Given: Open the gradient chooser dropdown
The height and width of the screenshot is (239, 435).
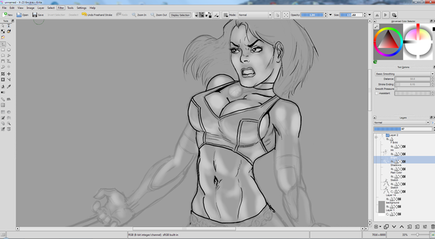Looking at the screenshot, I should click(196, 15).
